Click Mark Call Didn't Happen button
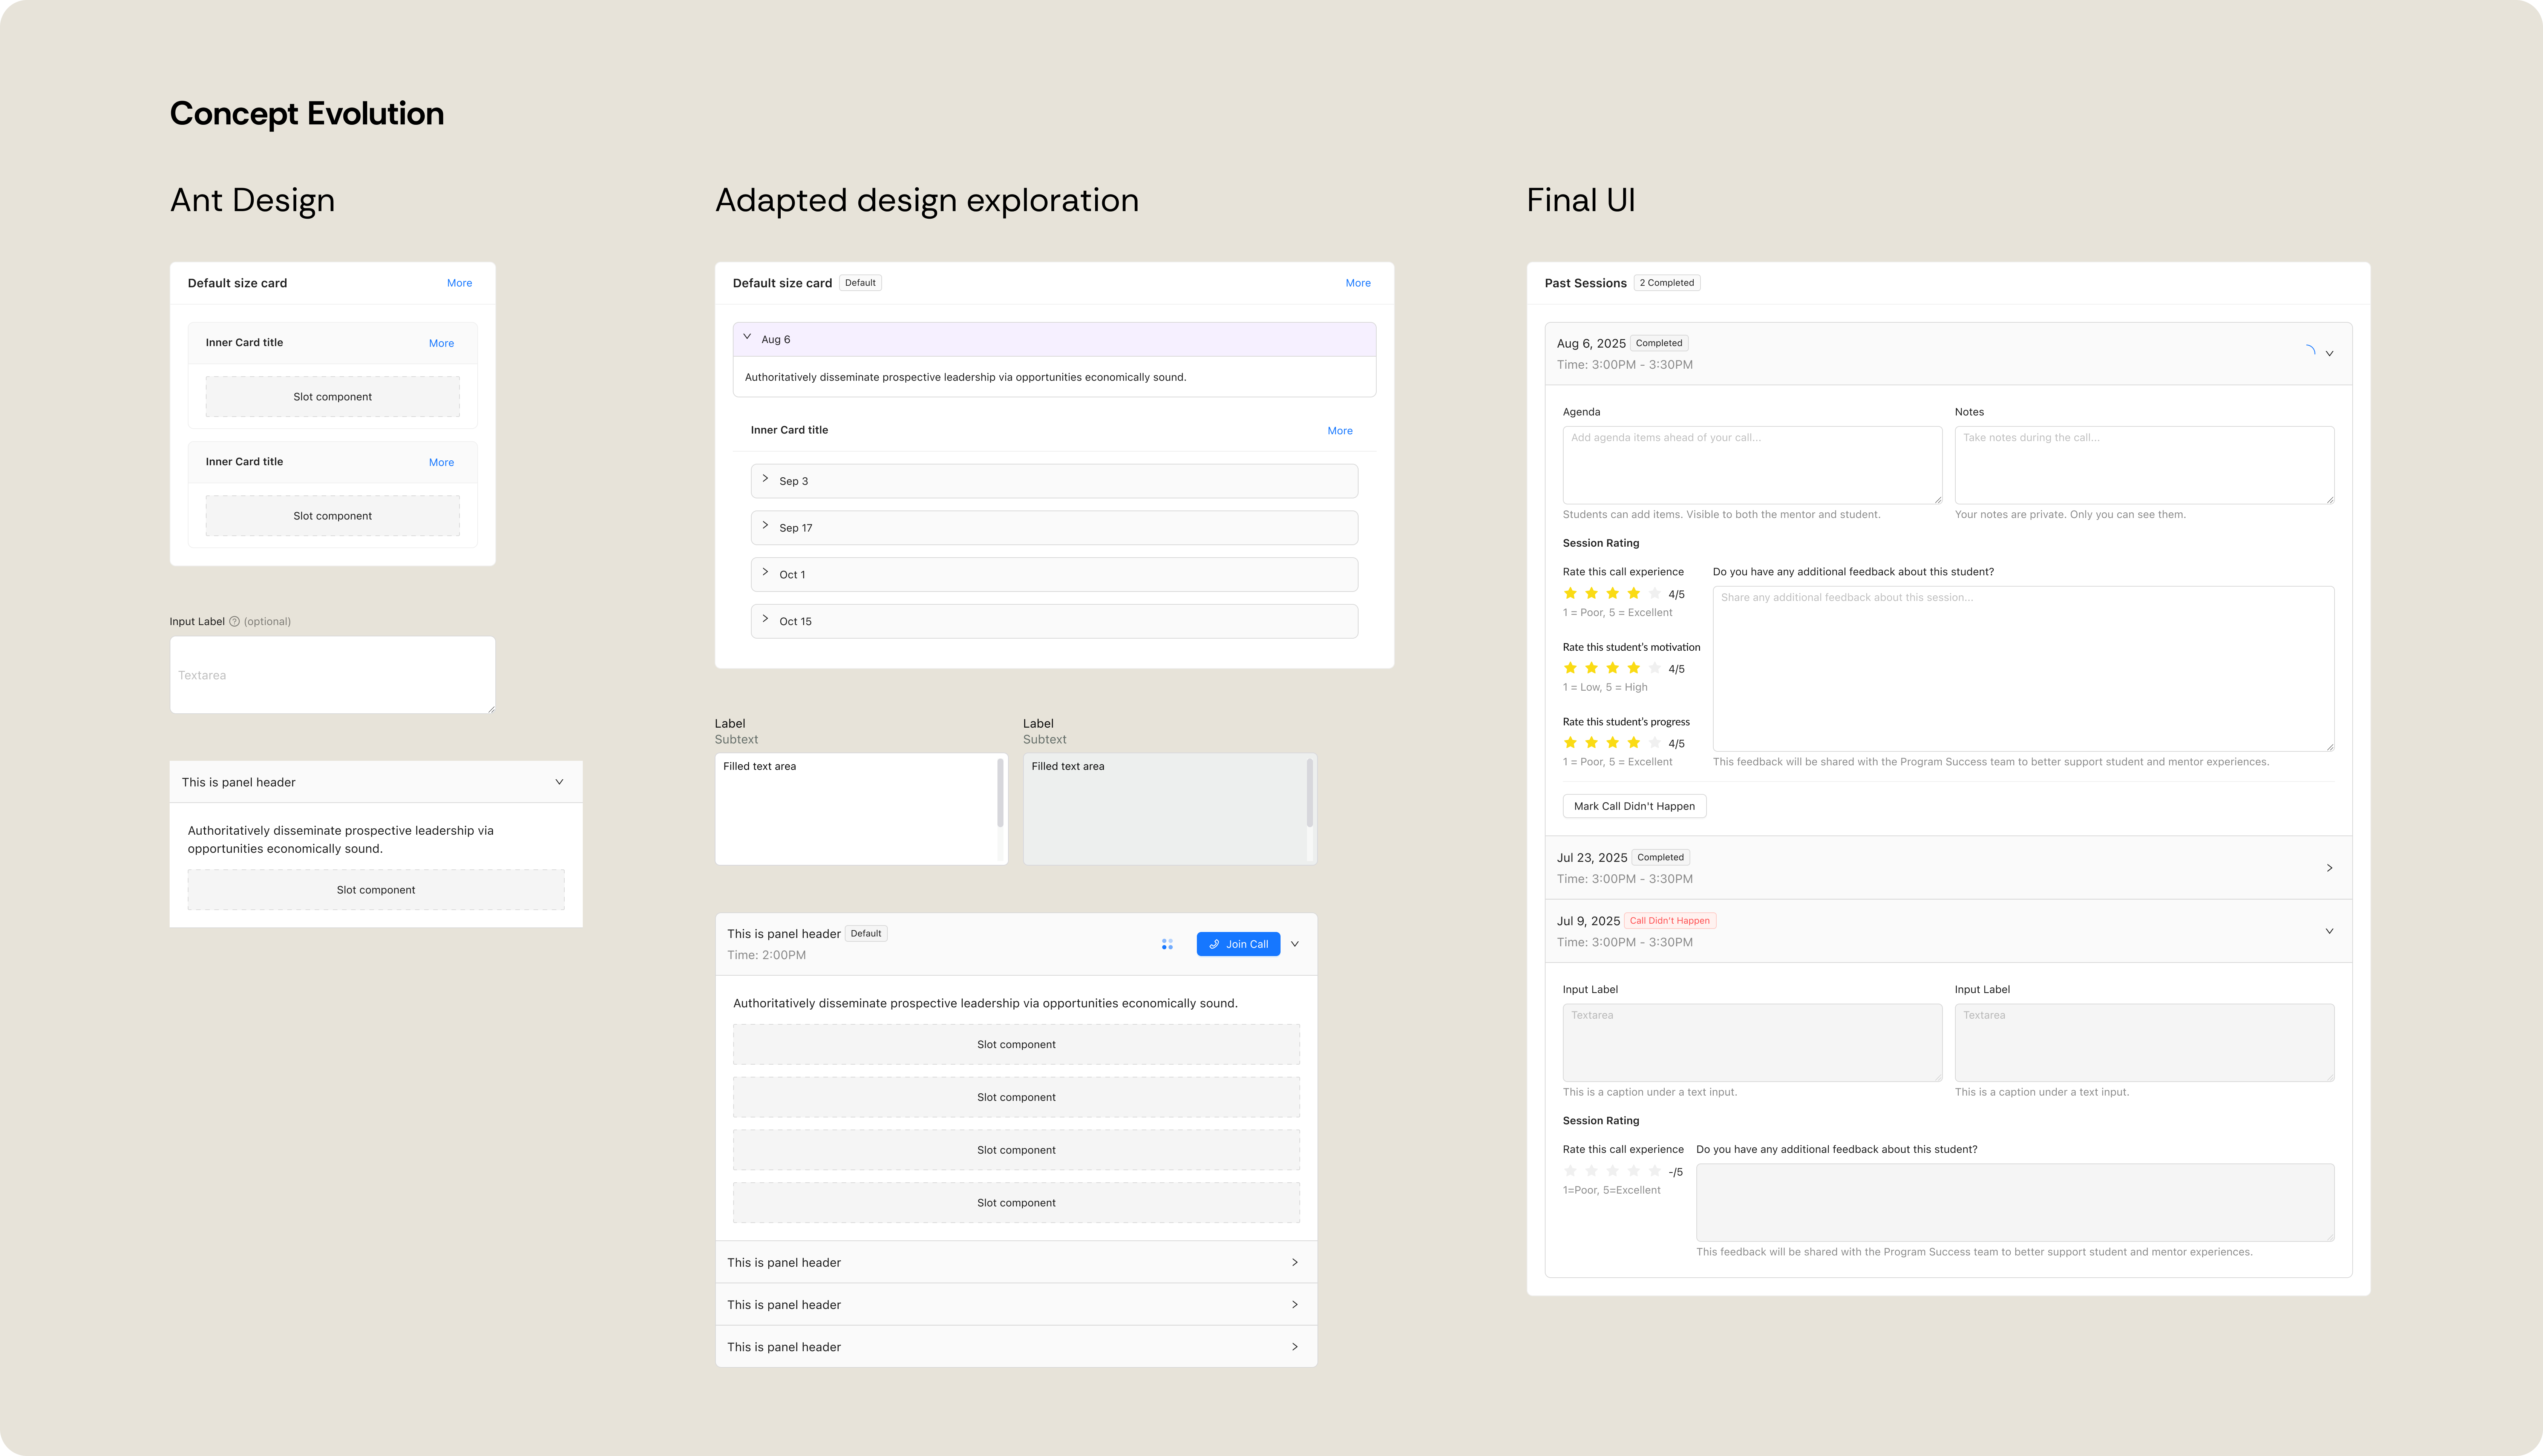 click(1635, 806)
